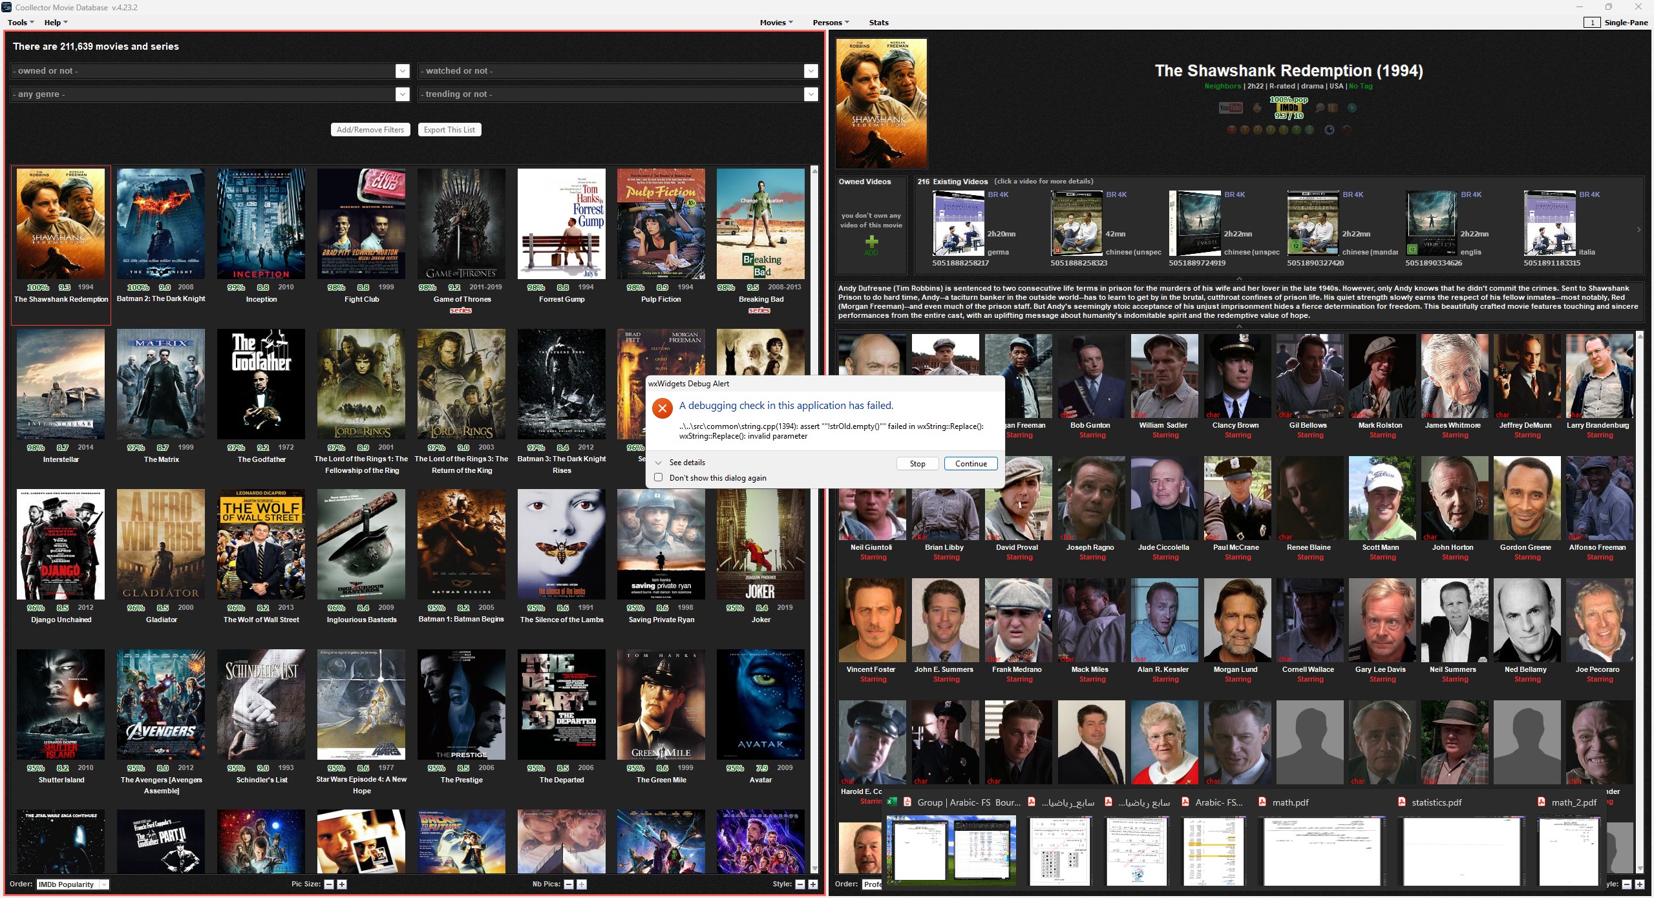Screen dimensions: 1654x898
Task: Select the Inception movie poster
Action: (261, 224)
